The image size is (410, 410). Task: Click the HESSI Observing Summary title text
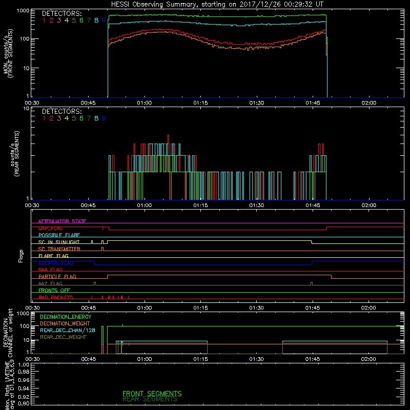[217, 5]
